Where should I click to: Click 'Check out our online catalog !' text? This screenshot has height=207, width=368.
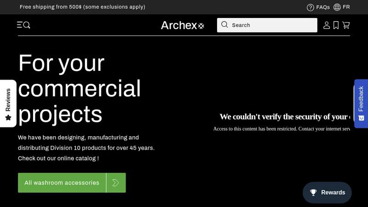coord(58,158)
